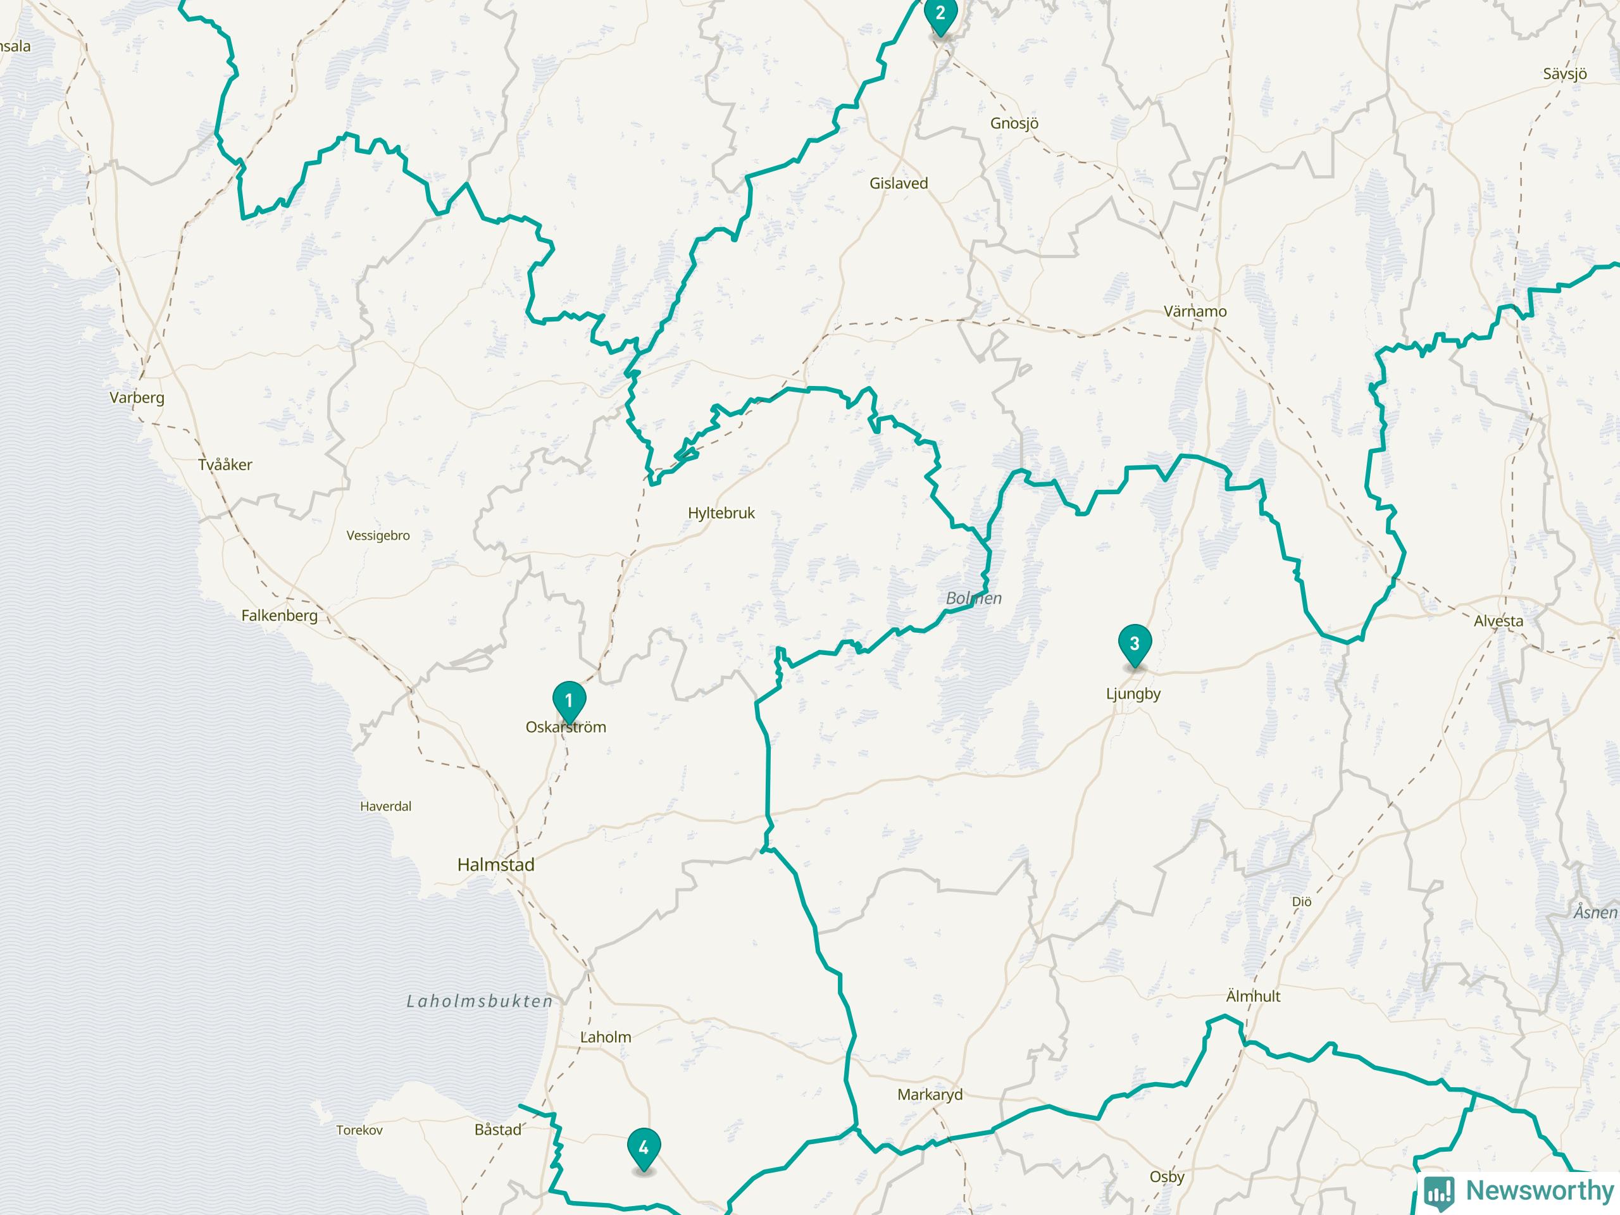The width and height of the screenshot is (1620, 1215).
Task: Click the Älmhult town label
Action: click(x=1253, y=996)
